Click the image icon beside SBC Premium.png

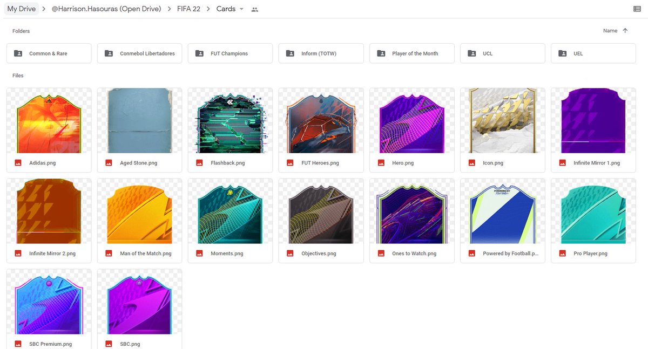pyautogui.click(x=18, y=344)
